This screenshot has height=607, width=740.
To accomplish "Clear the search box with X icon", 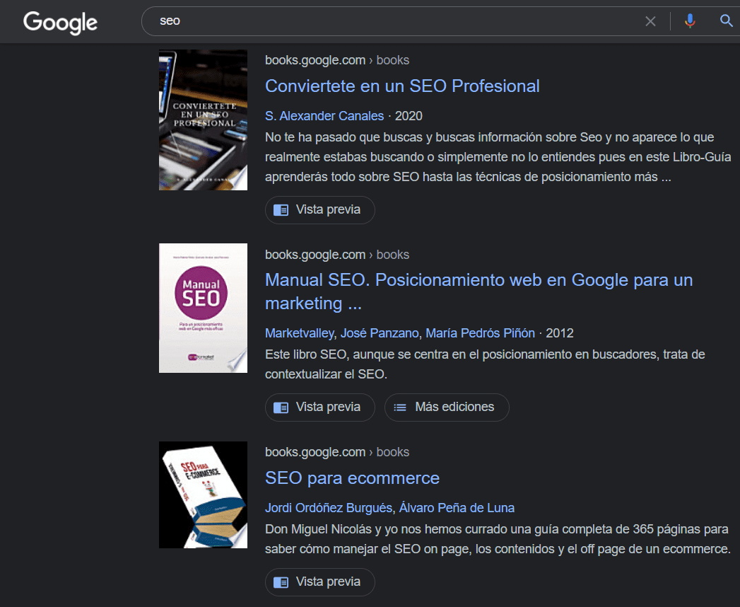I will 650,21.
